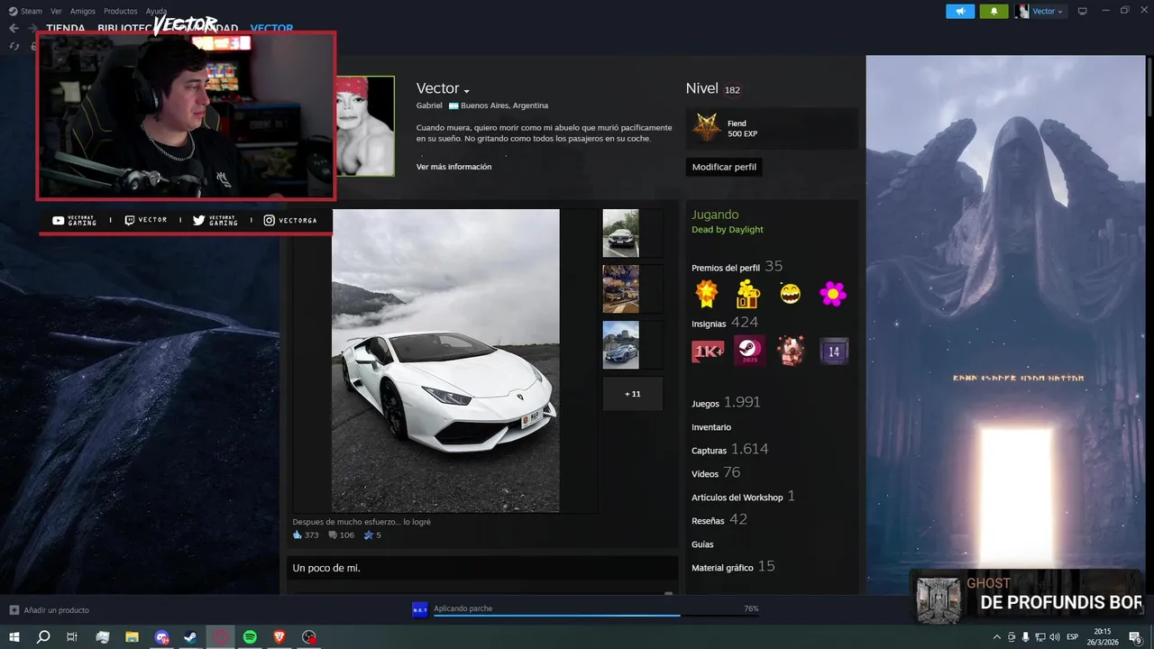Open Reseñas 42 link
Viewport: 1154px width, 649px height.
tap(719, 520)
